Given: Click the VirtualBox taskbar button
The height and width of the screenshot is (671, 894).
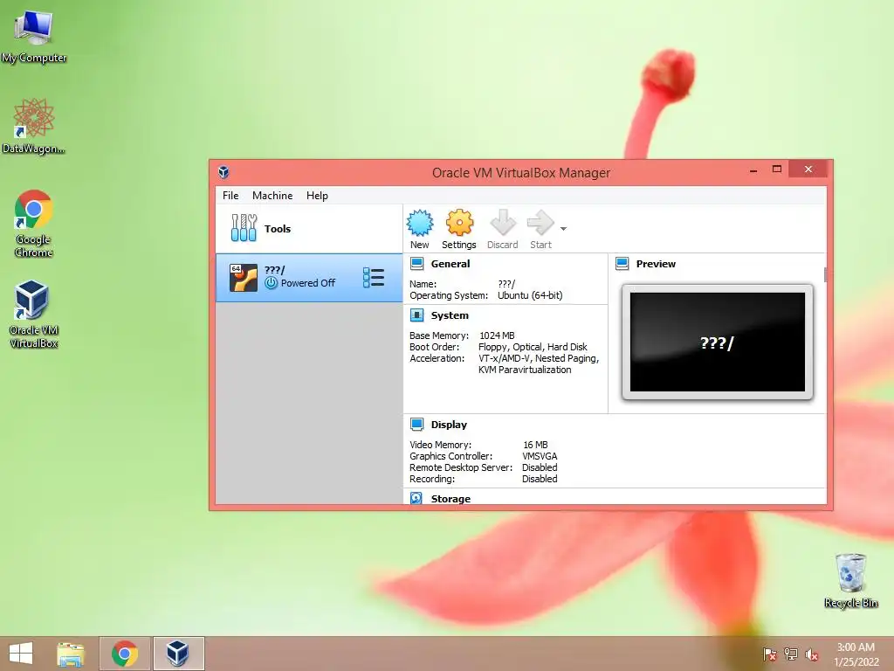Looking at the screenshot, I should click(x=178, y=654).
